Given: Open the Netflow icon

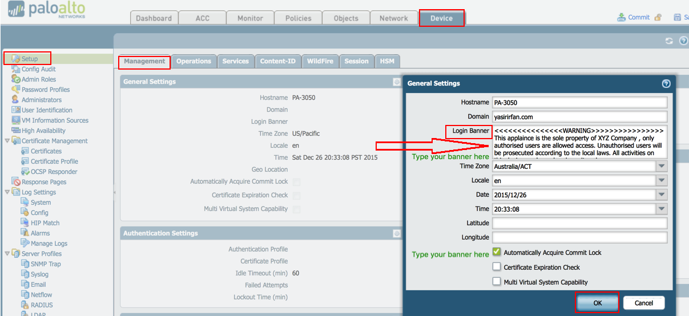Looking at the screenshot, I should 25,295.
